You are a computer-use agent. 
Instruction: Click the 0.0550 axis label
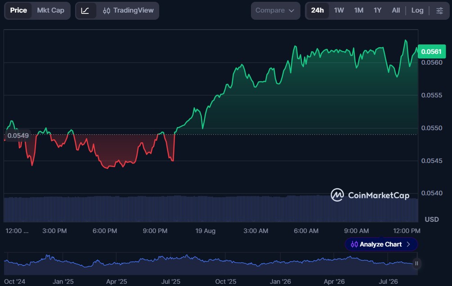pyautogui.click(x=431, y=128)
